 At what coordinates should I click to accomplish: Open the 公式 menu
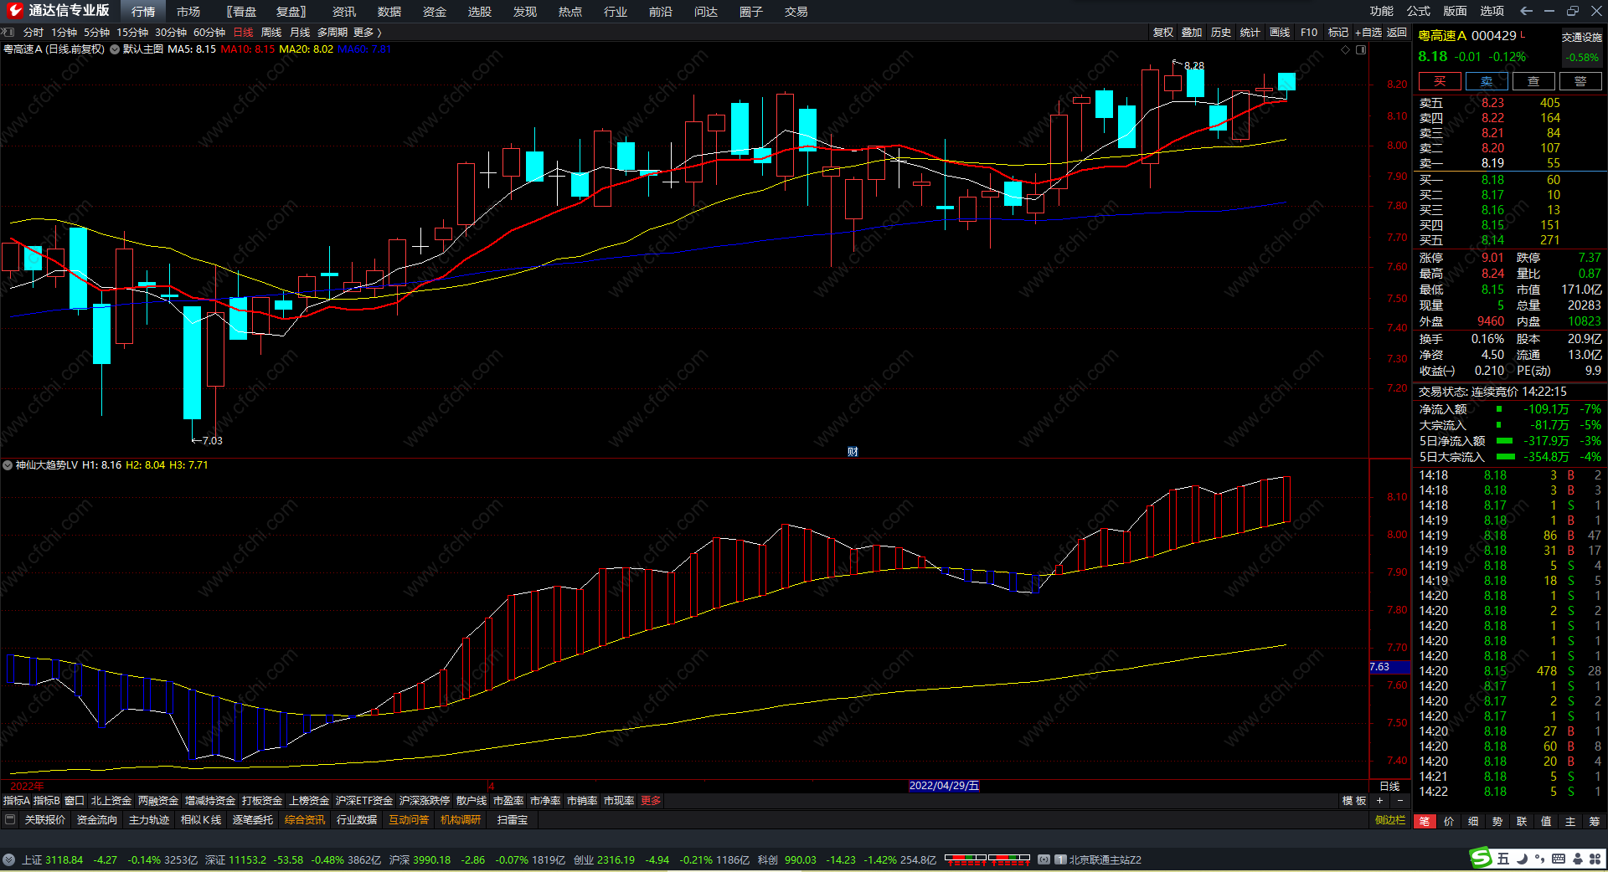(1419, 11)
